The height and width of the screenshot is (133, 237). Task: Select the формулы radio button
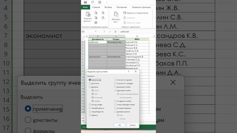90,87
